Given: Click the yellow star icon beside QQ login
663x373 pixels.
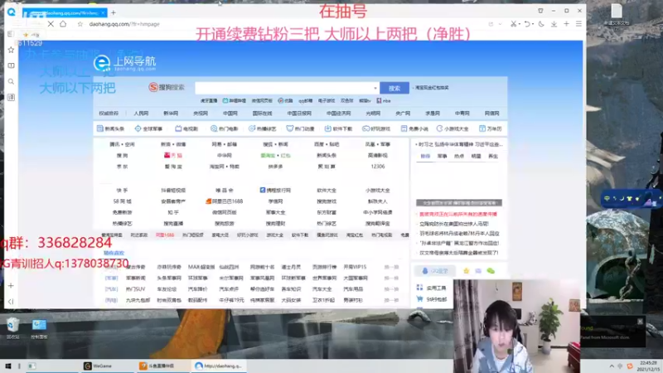Looking at the screenshot, I should pos(467,271).
